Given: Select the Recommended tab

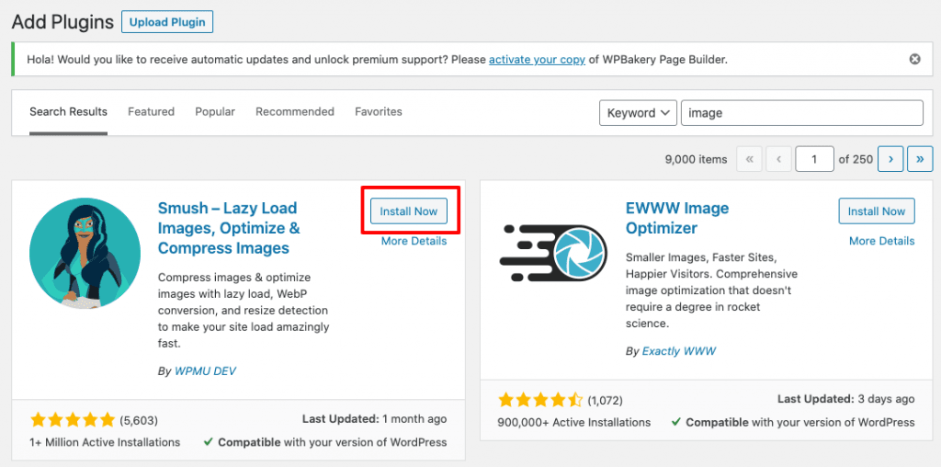Looking at the screenshot, I should point(294,112).
